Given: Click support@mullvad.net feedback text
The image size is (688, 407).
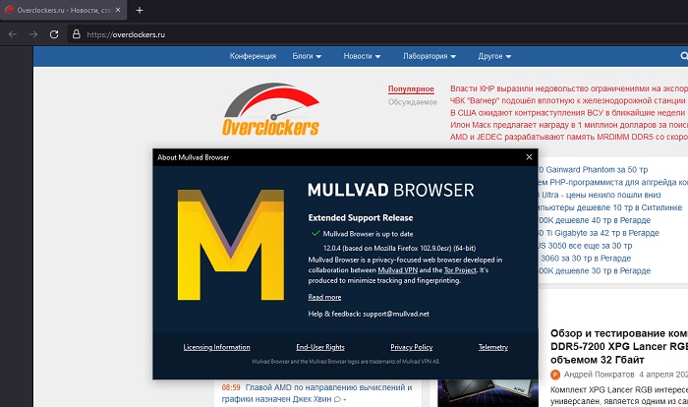Looking at the screenshot, I should click(396, 314).
